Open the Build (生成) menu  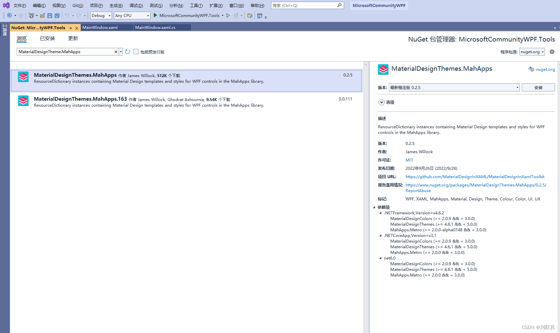(x=116, y=5)
